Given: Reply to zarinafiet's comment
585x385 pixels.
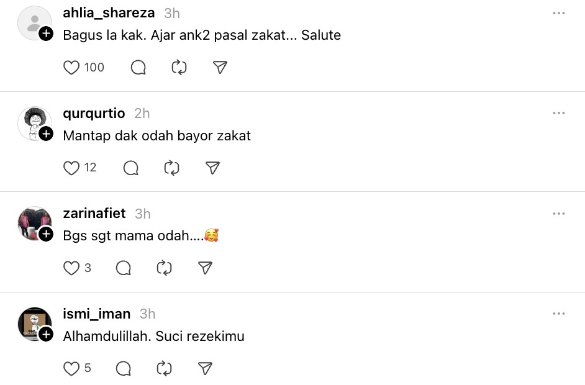Looking at the screenshot, I should (x=124, y=268).
